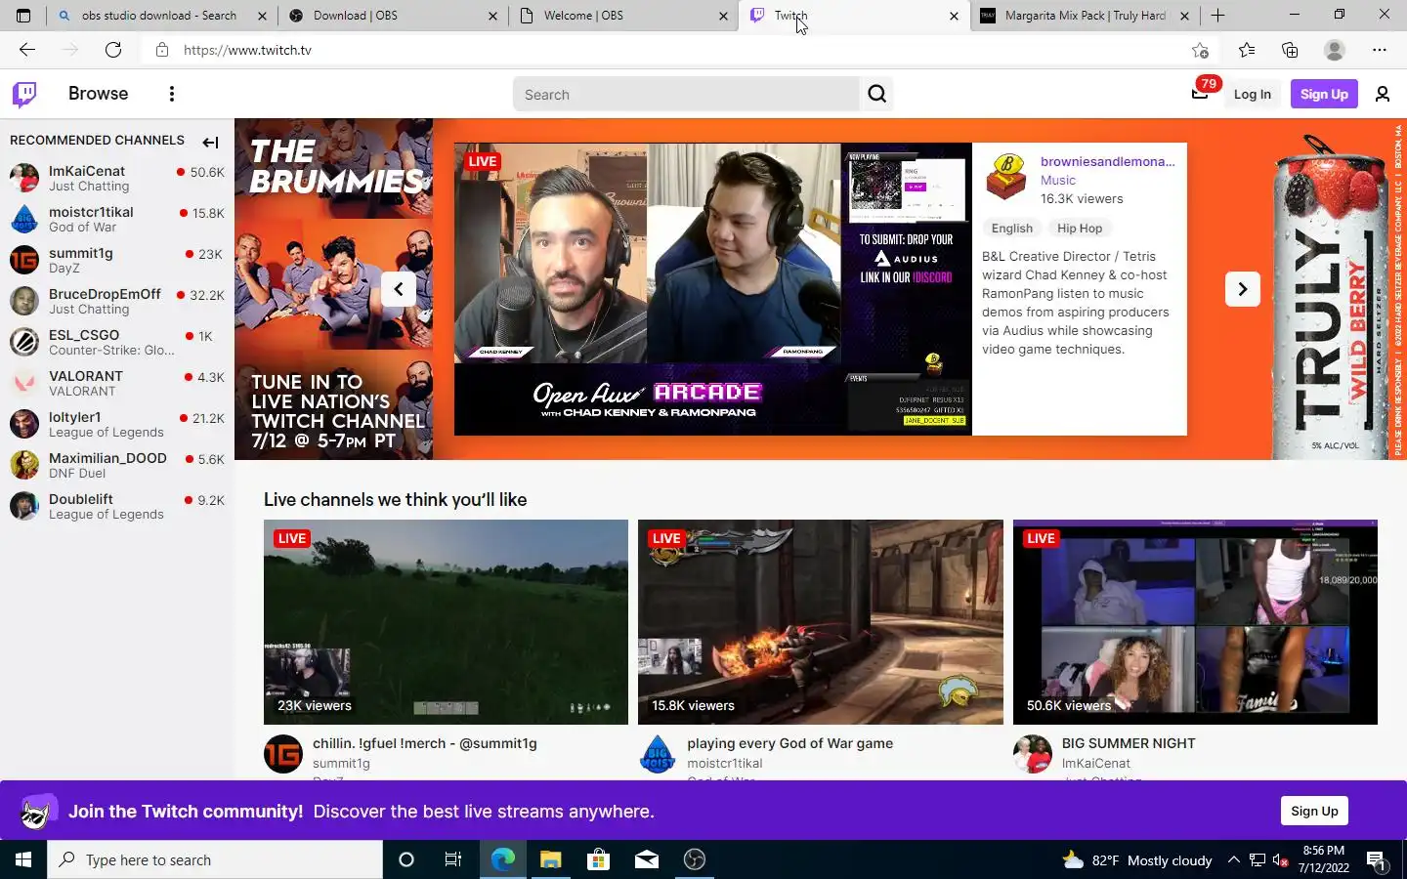The image size is (1407, 879).
Task: Close the Twitch browser tab
Action: [x=954, y=16]
